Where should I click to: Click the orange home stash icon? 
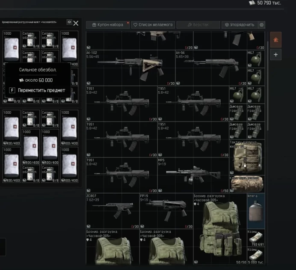pyautogui.click(x=276, y=40)
